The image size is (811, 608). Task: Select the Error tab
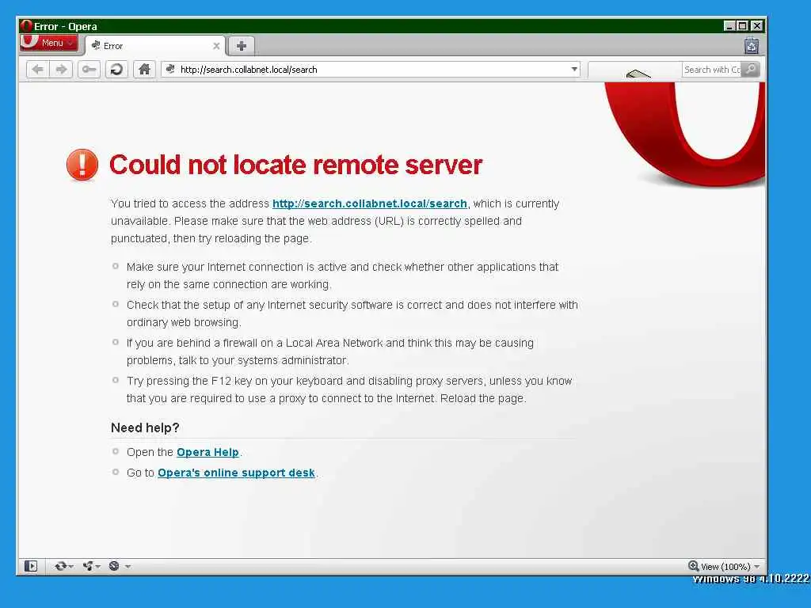[154, 46]
